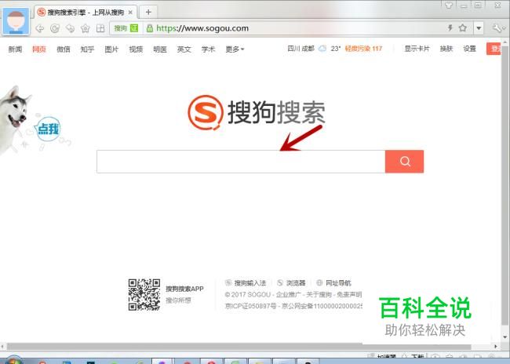Open the 微信 search category
Screen dimensions: 510x364
click(x=64, y=49)
